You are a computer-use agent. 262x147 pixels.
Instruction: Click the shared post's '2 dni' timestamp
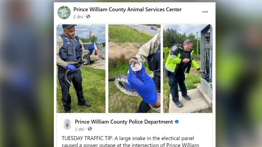click(79, 129)
